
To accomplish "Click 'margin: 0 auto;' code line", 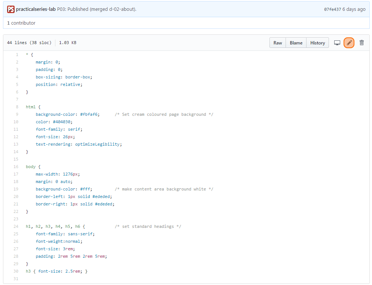I will [x=54, y=182].
